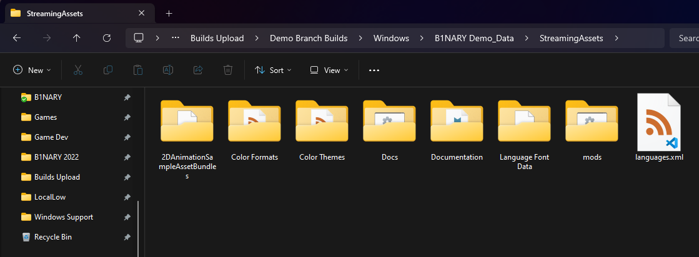This screenshot has width=699, height=257.
Task: Click the pin next to B1NARY
Action: [127, 97]
